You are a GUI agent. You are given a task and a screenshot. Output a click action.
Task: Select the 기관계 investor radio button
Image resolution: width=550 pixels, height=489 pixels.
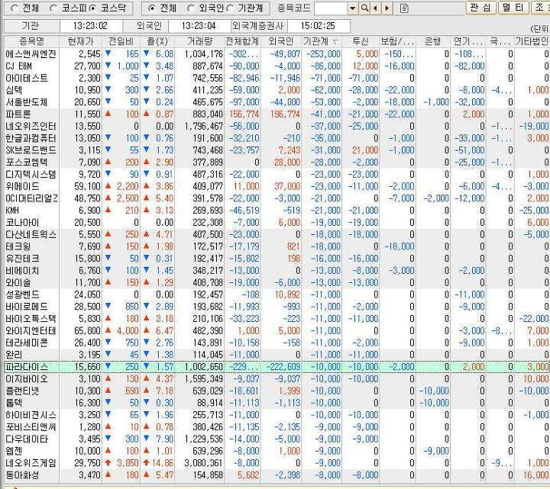230,8
